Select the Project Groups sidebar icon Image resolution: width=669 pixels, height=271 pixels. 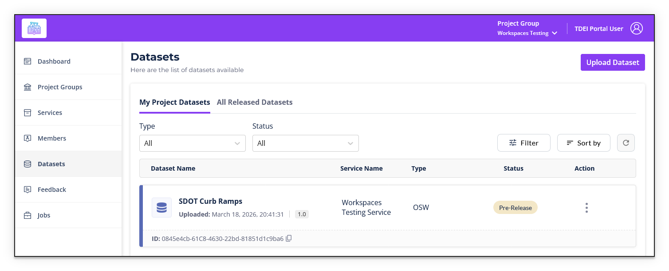[28, 87]
